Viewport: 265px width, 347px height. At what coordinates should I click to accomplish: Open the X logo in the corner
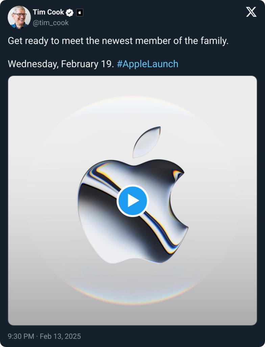[x=251, y=12]
